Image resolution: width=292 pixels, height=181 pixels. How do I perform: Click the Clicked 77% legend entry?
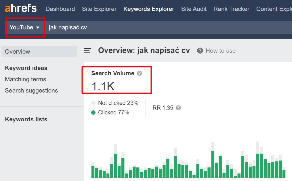(x=110, y=112)
